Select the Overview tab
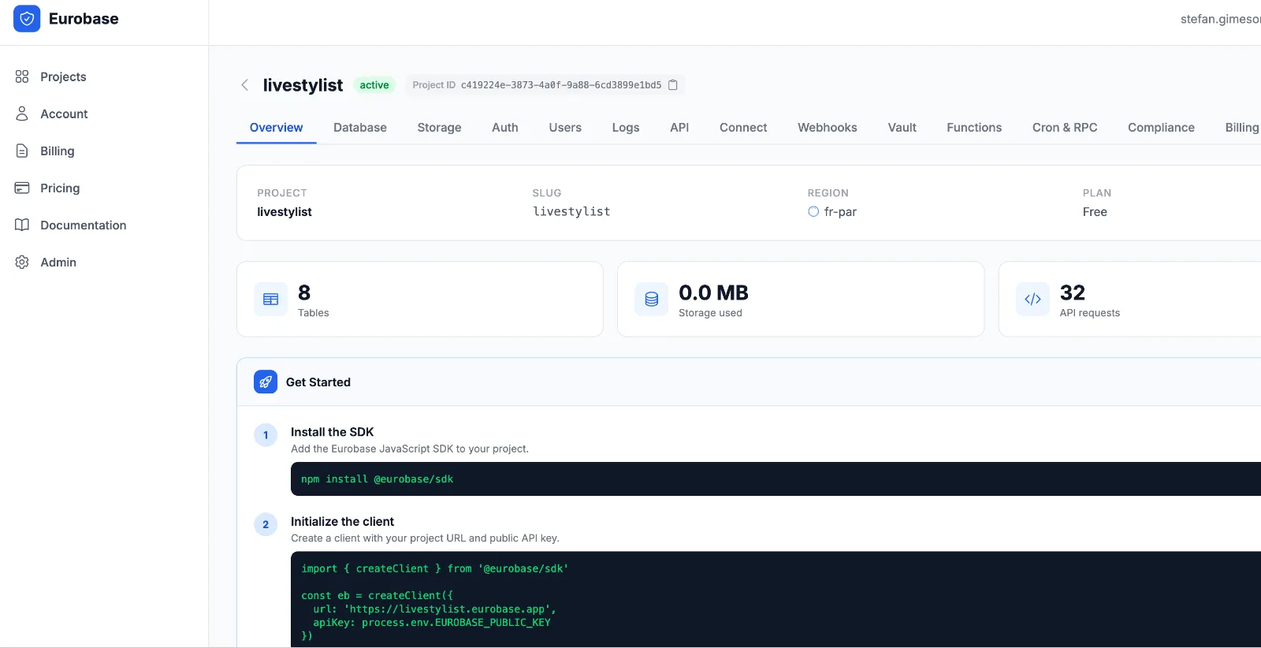Viewport: 1261px width, 648px height. 276,128
